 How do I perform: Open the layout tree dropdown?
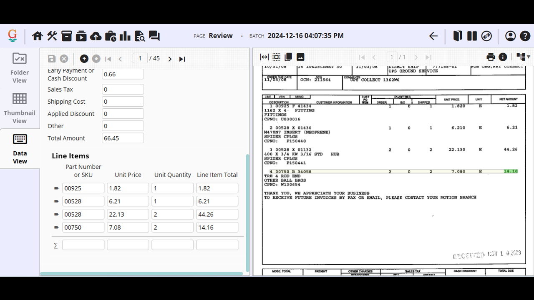523,57
